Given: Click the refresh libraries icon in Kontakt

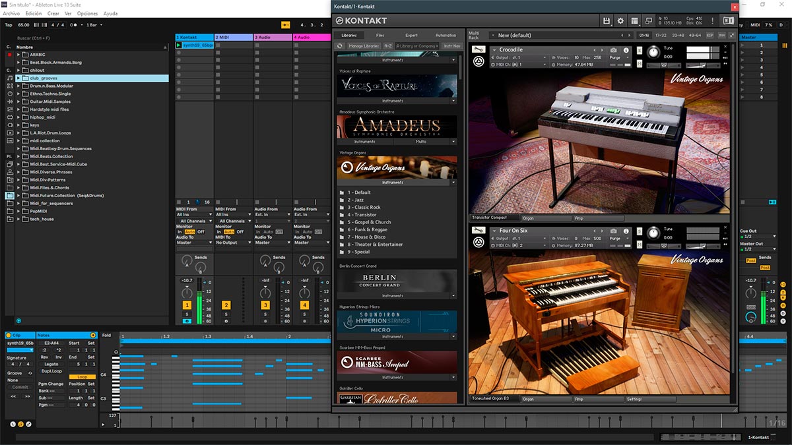Looking at the screenshot, I should click(339, 46).
